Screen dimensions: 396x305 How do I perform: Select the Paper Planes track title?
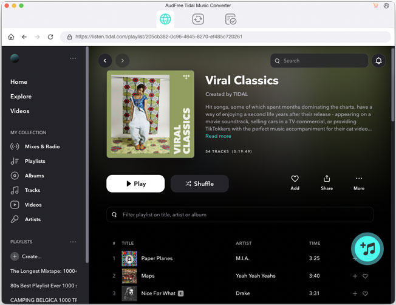157,258
